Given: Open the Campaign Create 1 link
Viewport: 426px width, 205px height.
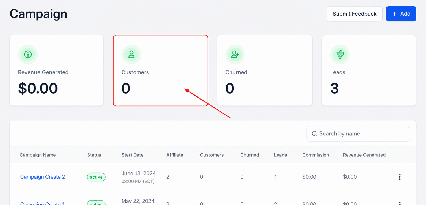Looking at the screenshot, I should 43,203.
